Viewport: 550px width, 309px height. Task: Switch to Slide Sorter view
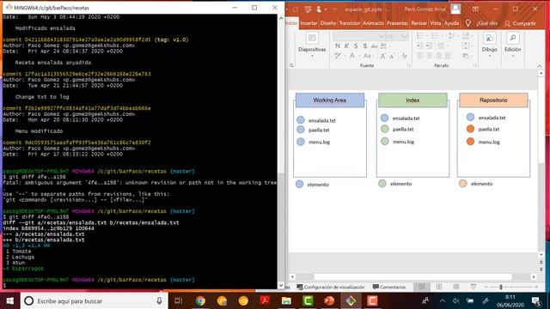click(x=439, y=287)
